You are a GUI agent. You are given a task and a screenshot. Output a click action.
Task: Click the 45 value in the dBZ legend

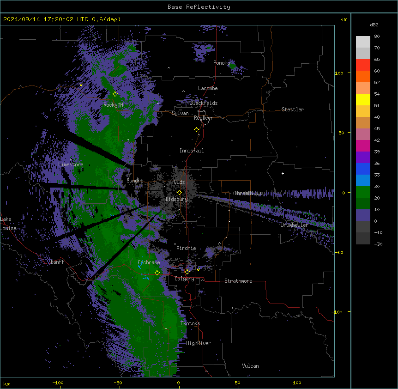tap(377, 129)
